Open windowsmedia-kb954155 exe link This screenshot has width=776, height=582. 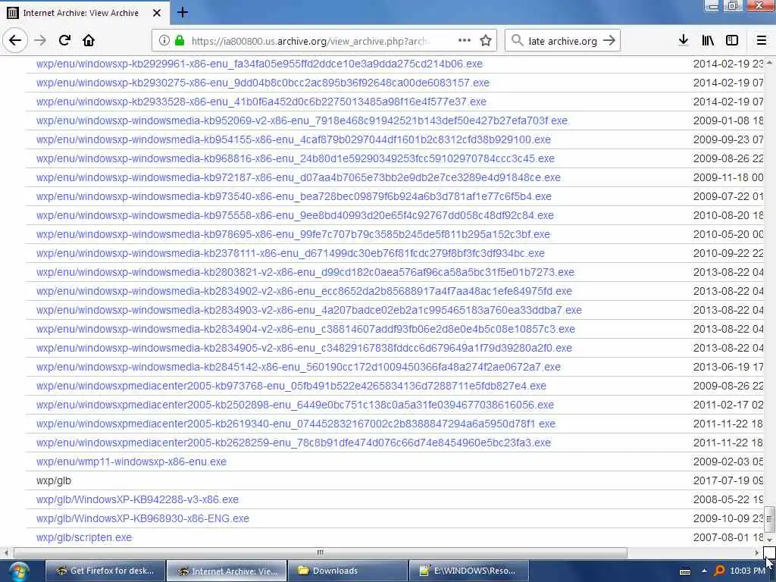click(x=293, y=139)
